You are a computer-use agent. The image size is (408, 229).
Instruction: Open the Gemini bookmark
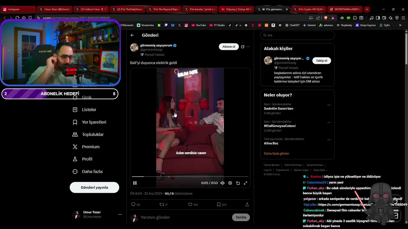[x=309, y=25]
